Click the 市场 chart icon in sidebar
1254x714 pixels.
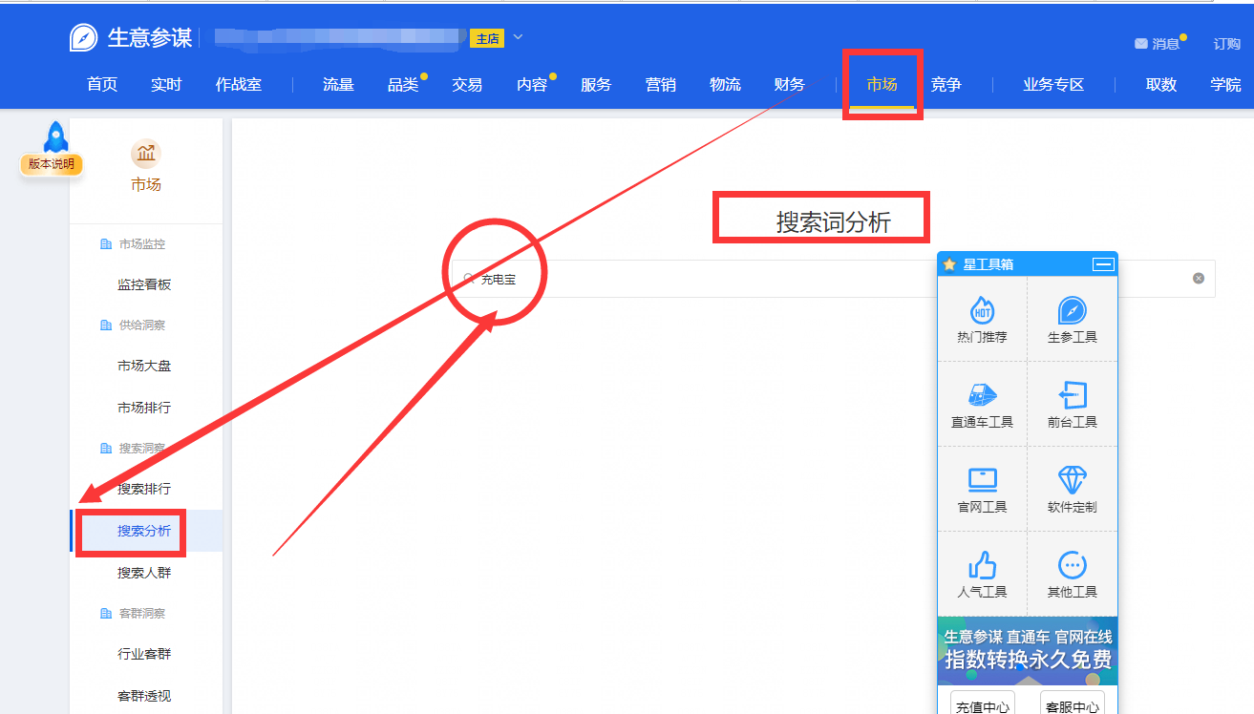[146, 153]
